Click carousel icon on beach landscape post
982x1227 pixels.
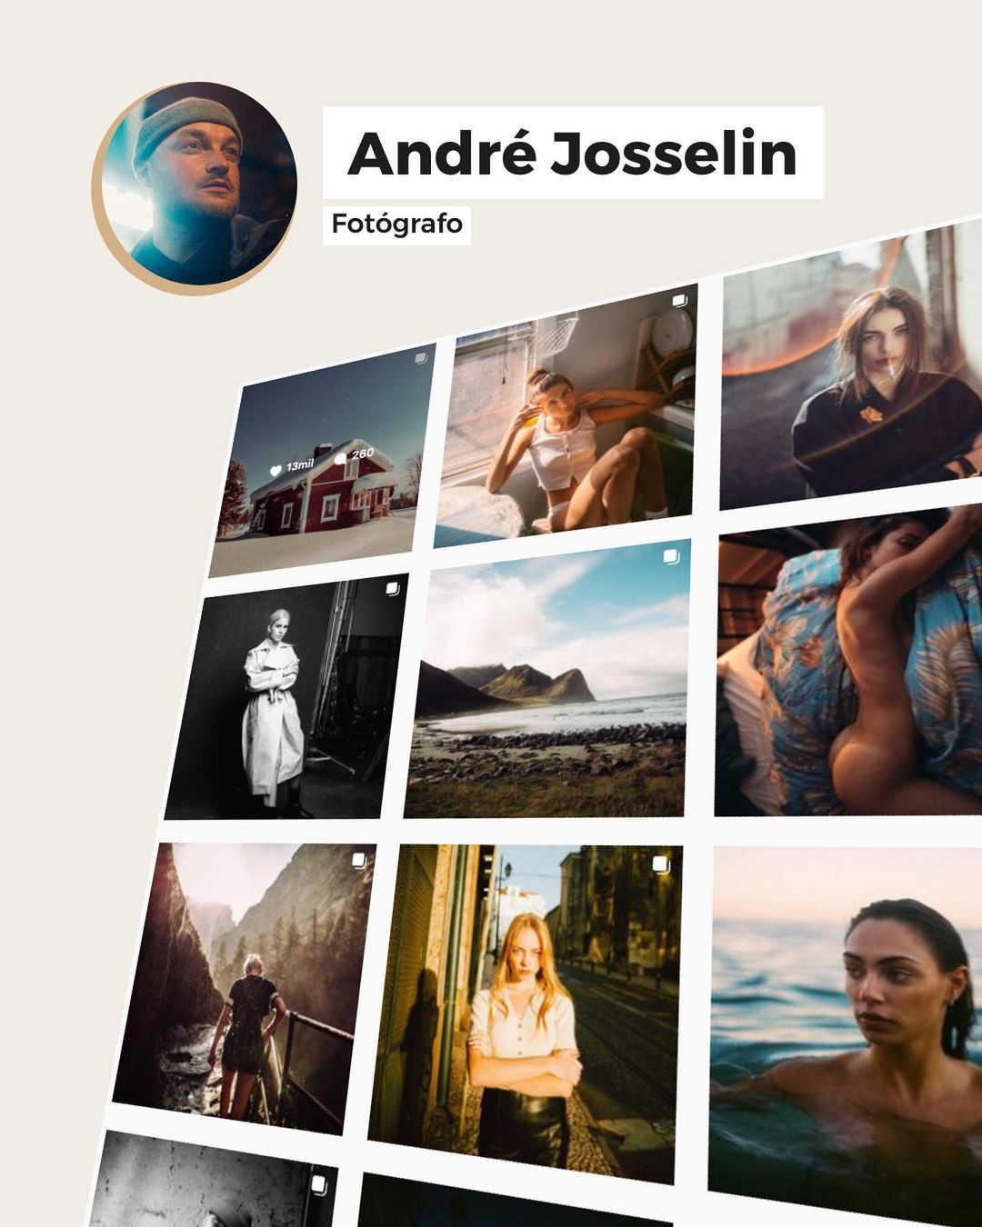(671, 556)
